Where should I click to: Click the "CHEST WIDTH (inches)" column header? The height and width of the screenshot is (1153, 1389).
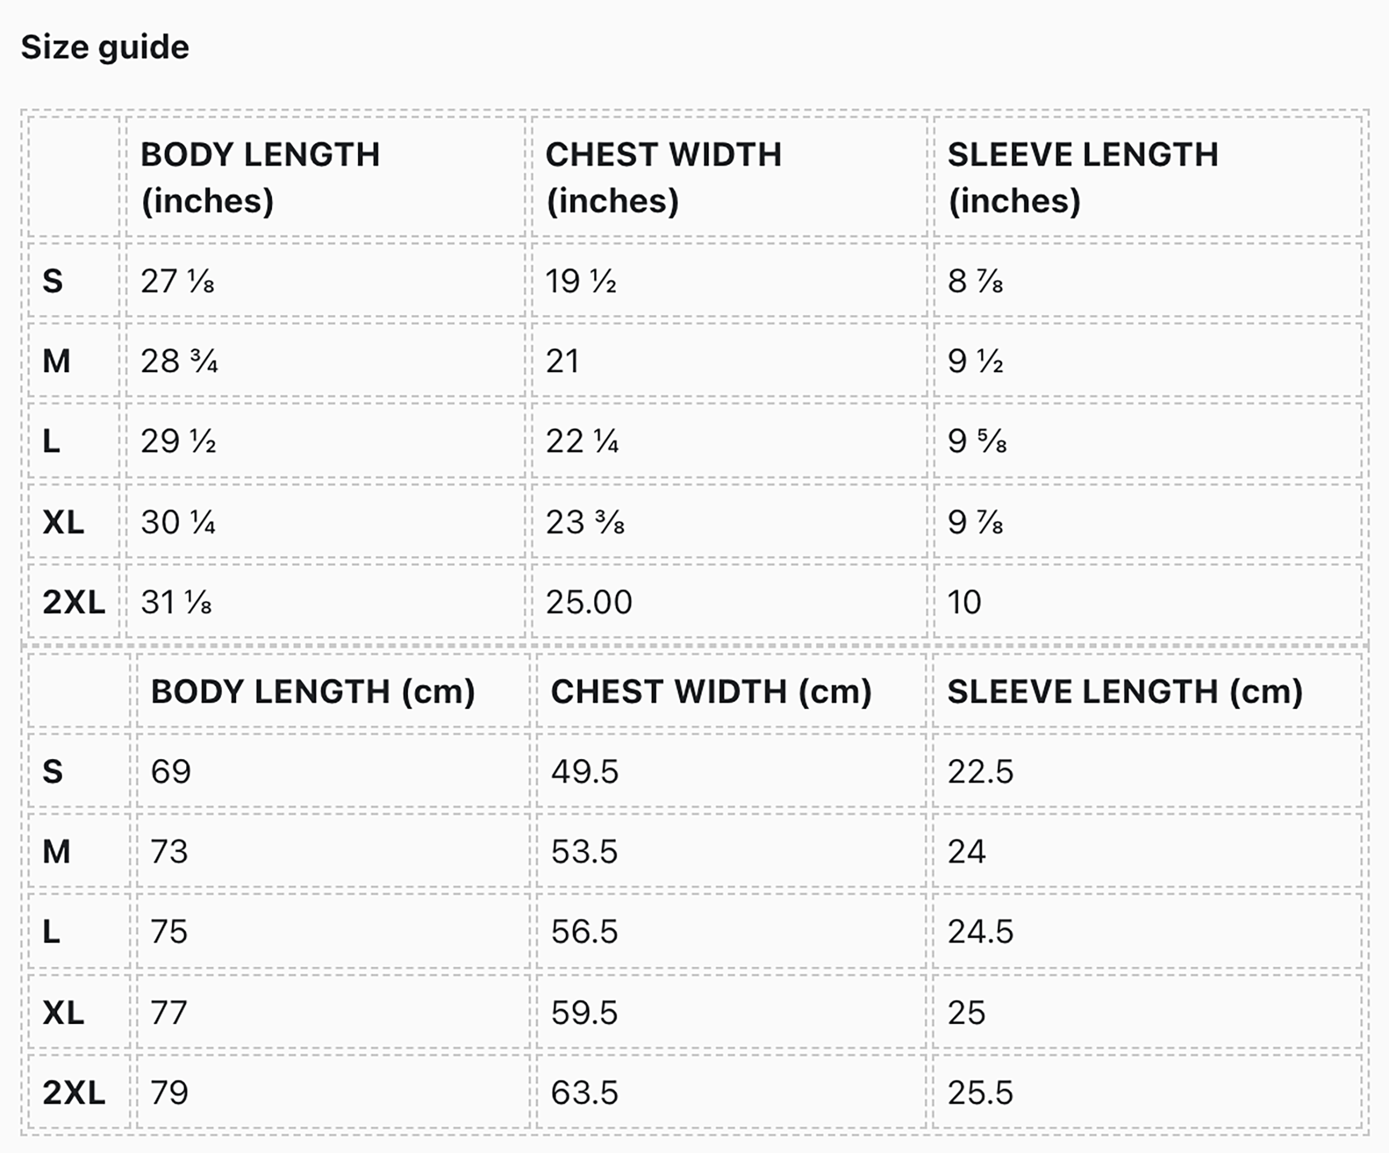point(663,178)
